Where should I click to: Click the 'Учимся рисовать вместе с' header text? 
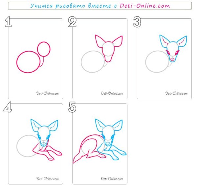pyautogui.click(x=74, y=6)
